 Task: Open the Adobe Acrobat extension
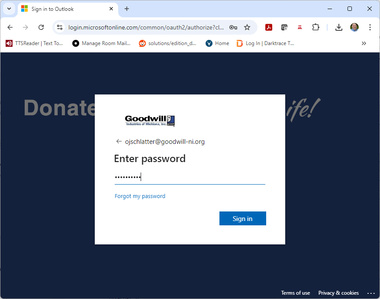pos(268,27)
